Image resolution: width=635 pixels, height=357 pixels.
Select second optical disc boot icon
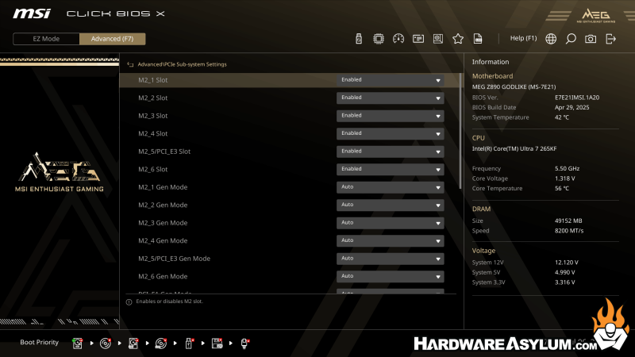coord(161,344)
